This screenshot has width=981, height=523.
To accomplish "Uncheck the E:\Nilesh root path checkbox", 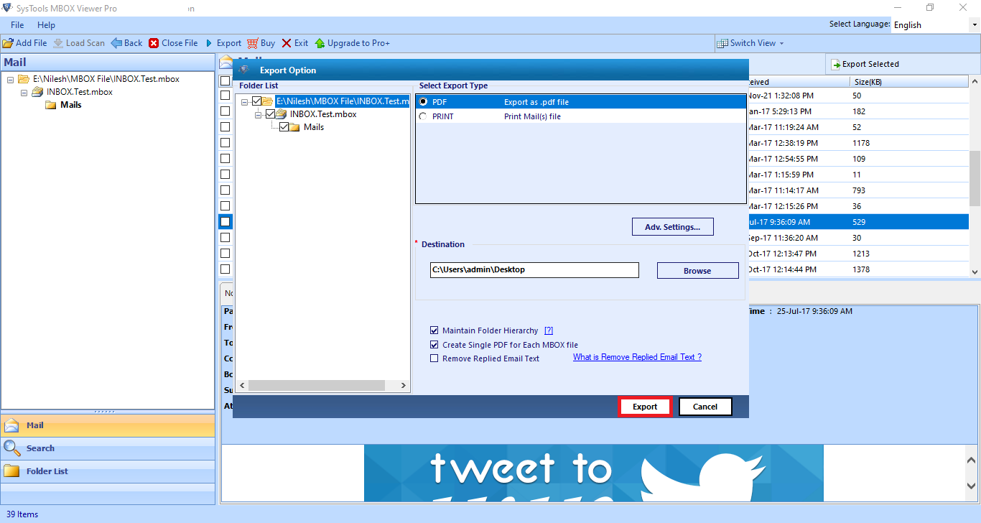I will click(257, 101).
